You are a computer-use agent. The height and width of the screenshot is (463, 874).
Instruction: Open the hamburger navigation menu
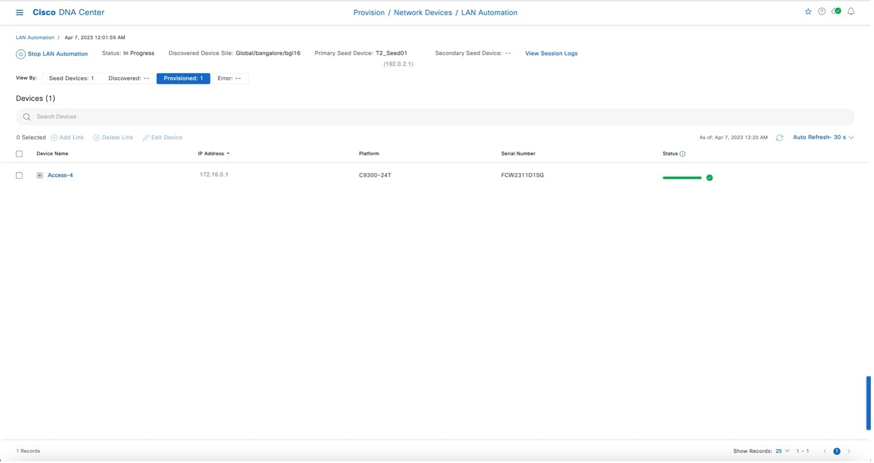pyautogui.click(x=20, y=13)
